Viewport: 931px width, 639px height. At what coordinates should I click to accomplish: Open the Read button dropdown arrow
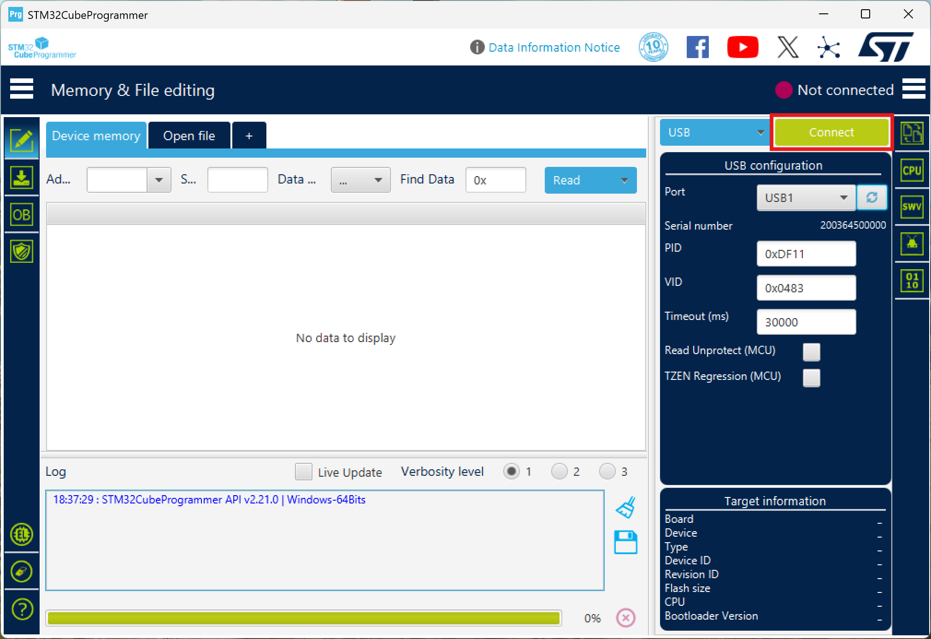[x=625, y=180]
